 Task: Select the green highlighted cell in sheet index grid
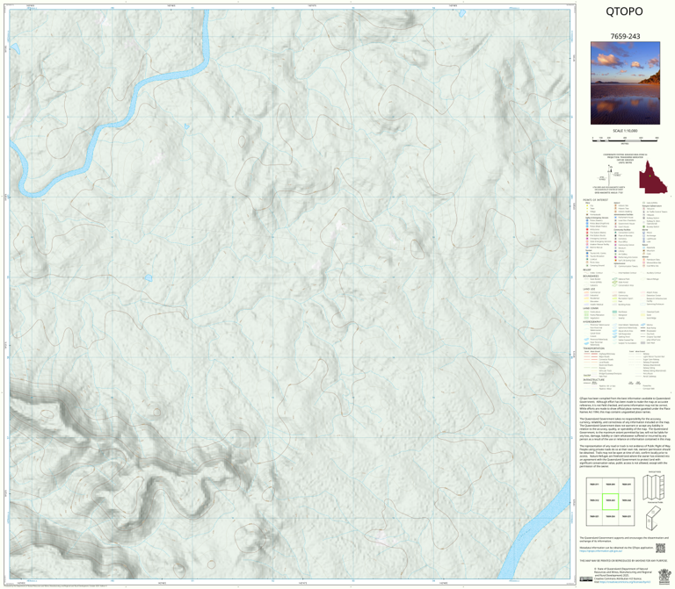(610, 501)
